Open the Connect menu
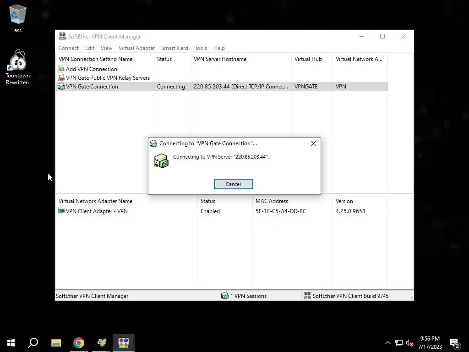469x352 pixels. click(69, 48)
